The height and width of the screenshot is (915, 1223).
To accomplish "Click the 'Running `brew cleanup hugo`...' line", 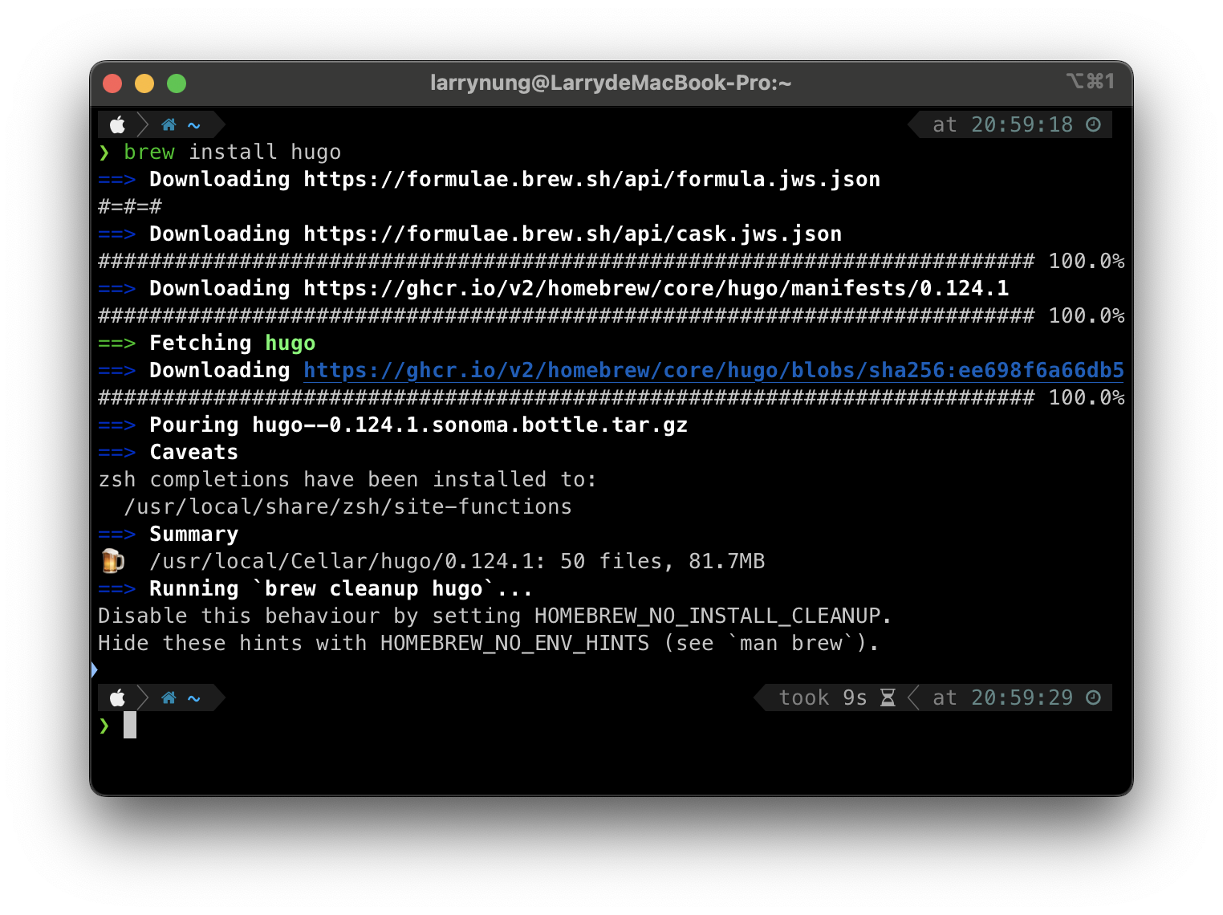I will [315, 588].
